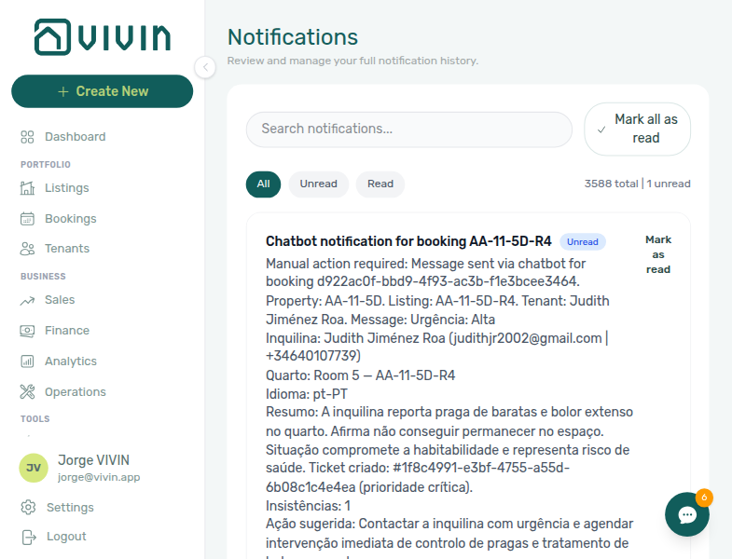Screen dimensions: 732x559
Task: Focus the Search notifications field
Action: pos(409,130)
